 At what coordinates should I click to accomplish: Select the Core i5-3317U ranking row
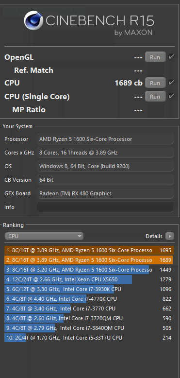pyautogui.click(x=89, y=338)
